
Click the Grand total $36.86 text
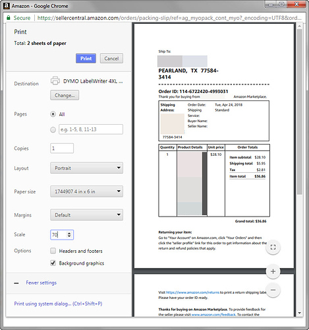click(250, 221)
